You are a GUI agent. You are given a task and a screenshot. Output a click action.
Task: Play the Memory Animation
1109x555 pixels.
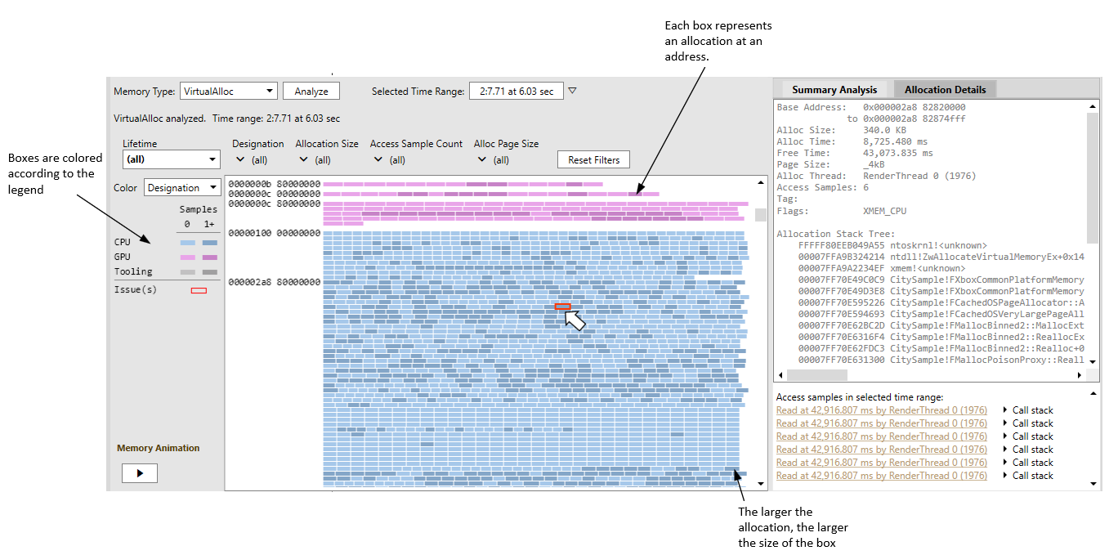(x=139, y=473)
